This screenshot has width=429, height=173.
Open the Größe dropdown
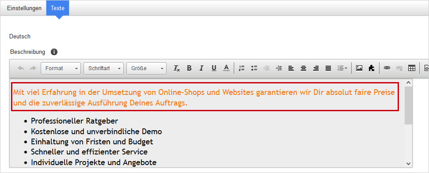coord(146,68)
